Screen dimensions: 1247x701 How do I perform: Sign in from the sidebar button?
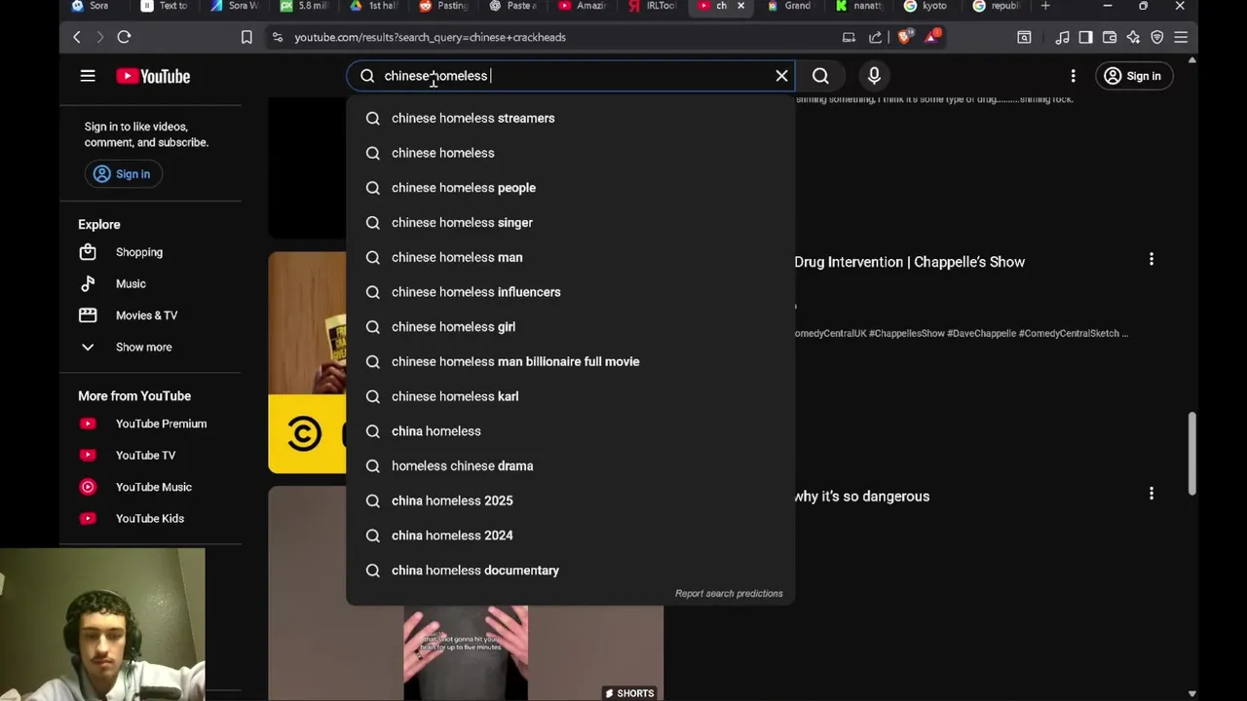(x=123, y=174)
